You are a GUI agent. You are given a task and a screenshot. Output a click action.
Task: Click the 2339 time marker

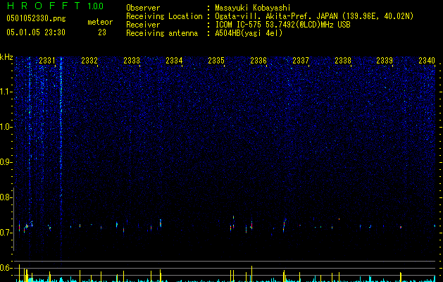(x=385, y=60)
